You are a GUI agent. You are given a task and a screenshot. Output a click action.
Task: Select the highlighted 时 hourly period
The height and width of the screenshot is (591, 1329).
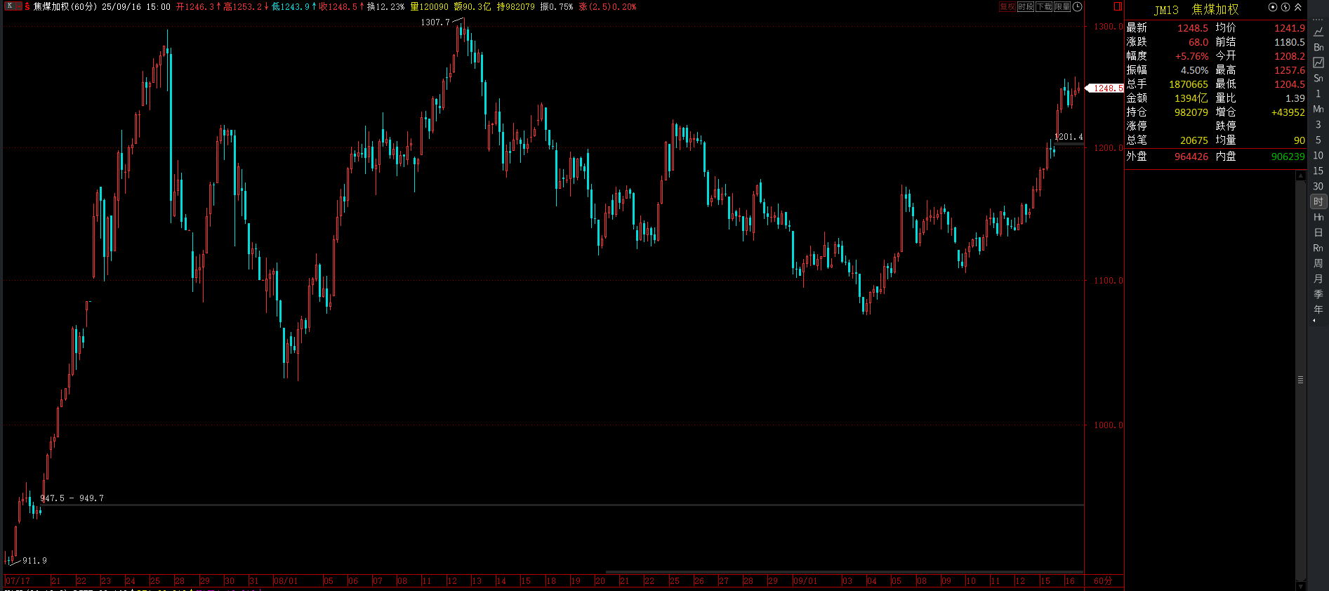pos(1318,201)
